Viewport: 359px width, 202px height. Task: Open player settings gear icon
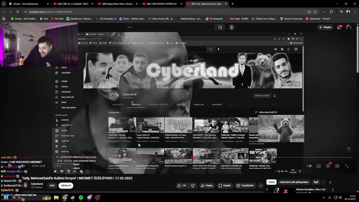[x=328, y=166]
